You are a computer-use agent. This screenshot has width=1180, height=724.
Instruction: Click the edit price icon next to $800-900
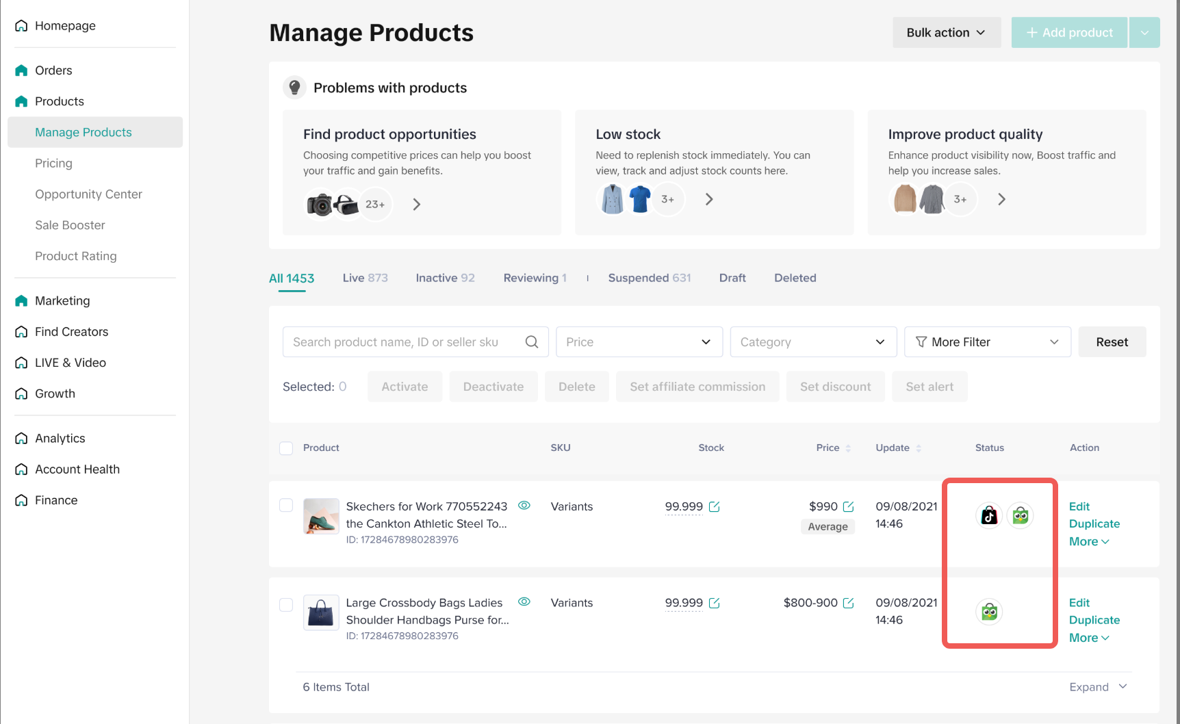pyautogui.click(x=849, y=603)
